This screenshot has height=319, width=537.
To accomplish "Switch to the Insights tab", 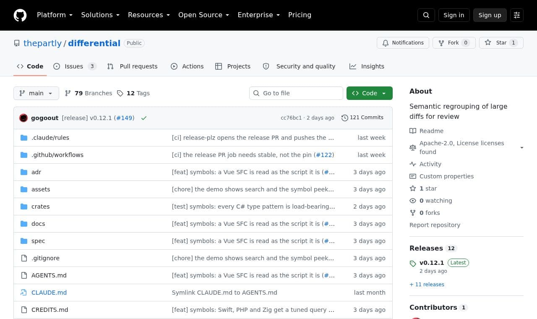I will [367, 66].
